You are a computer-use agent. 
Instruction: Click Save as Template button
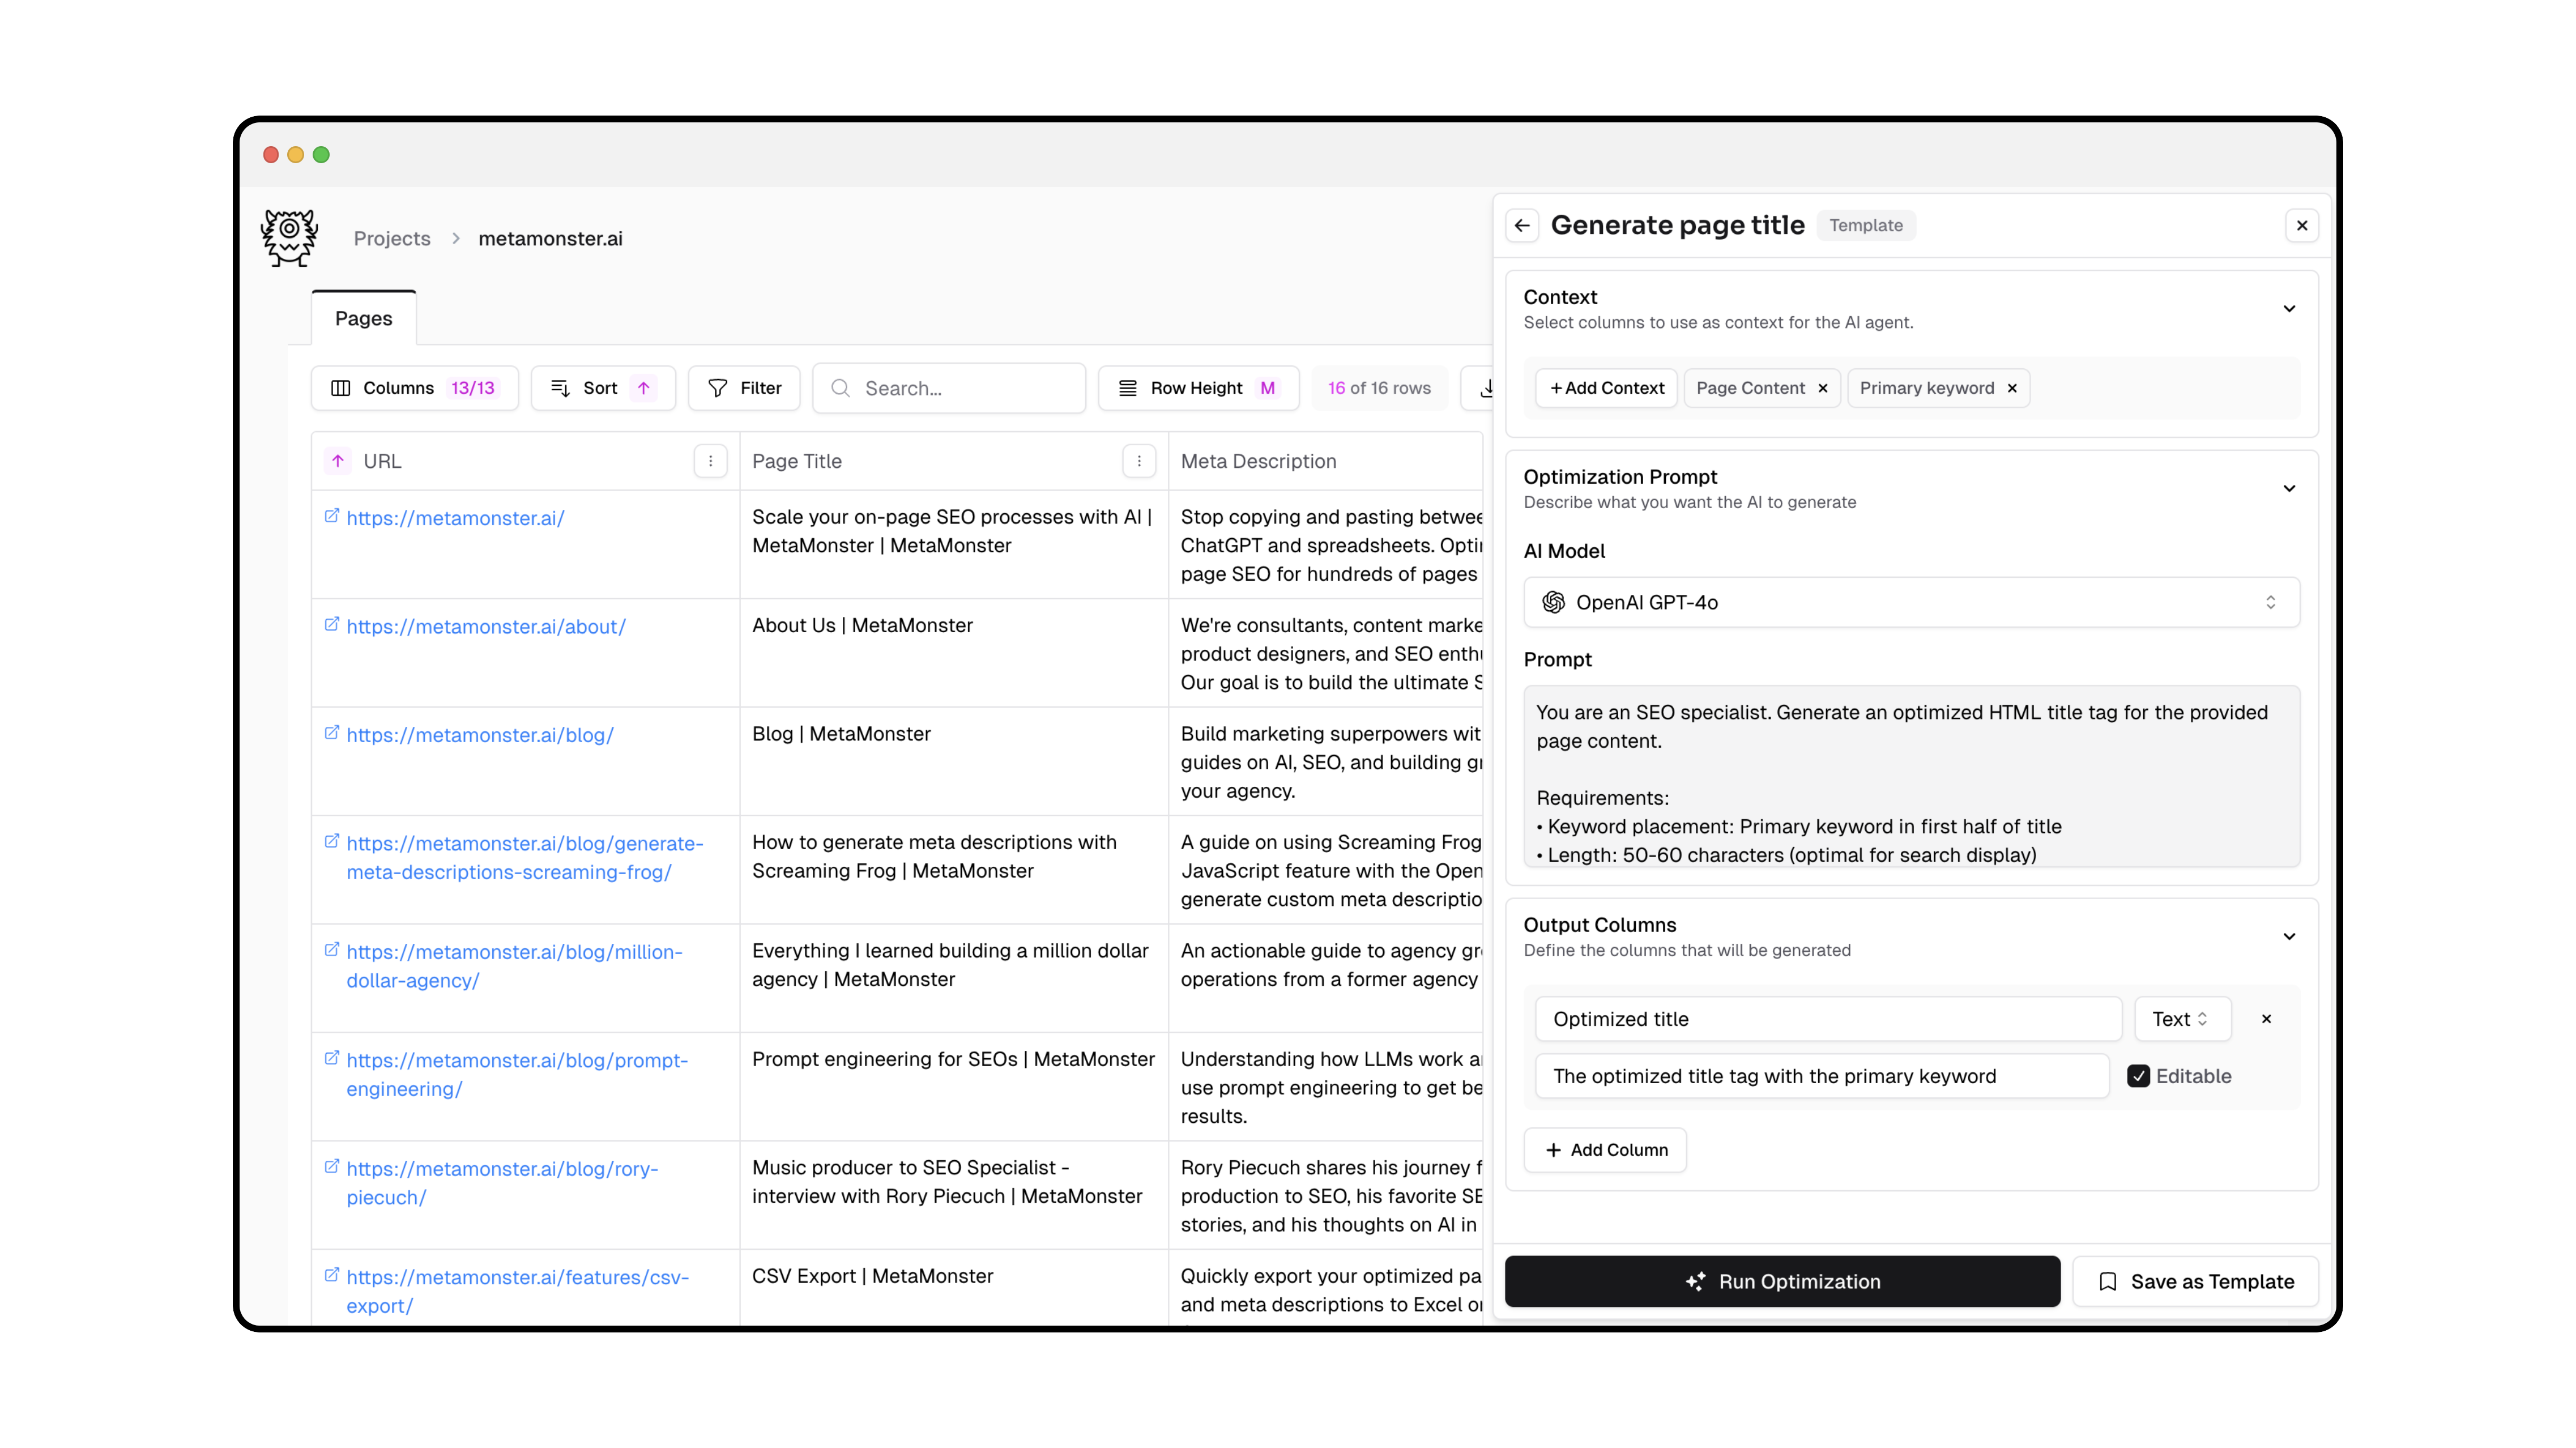point(2195,1281)
